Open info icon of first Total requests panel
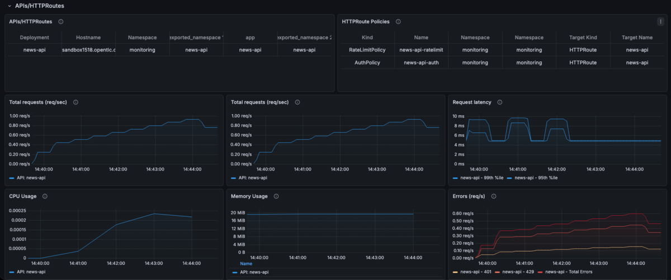 point(75,102)
